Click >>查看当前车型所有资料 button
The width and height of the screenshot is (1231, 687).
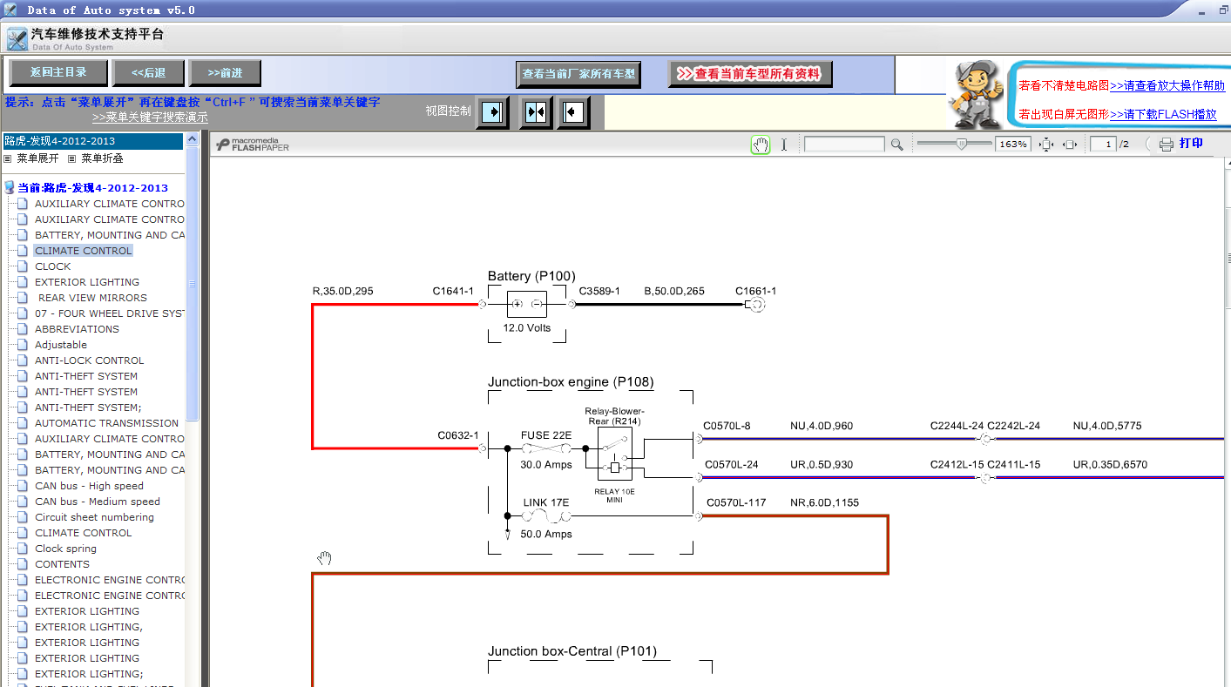coord(750,75)
